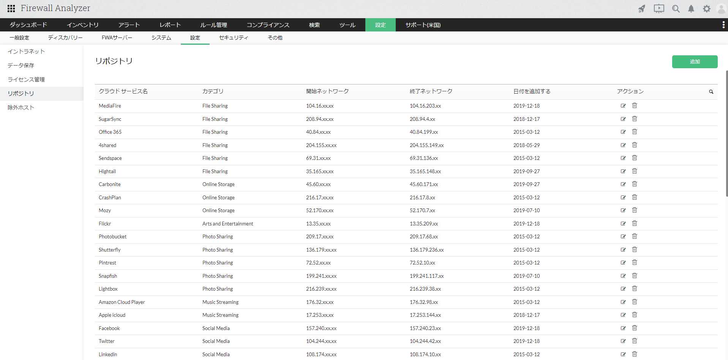Sort by 終了ネットワーク column header
This screenshot has height=360, width=728.
coord(431,91)
